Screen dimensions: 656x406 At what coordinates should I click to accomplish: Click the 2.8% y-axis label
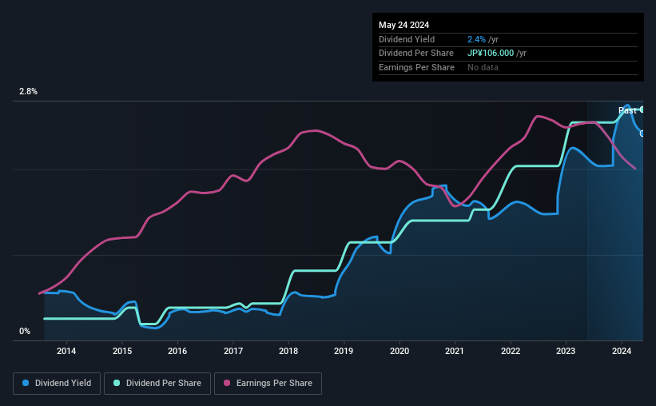(28, 92)
